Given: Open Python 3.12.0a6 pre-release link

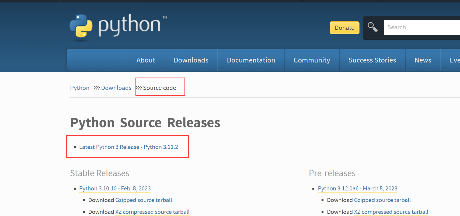Looking at the screenshot, I should [x=358, y=189].
